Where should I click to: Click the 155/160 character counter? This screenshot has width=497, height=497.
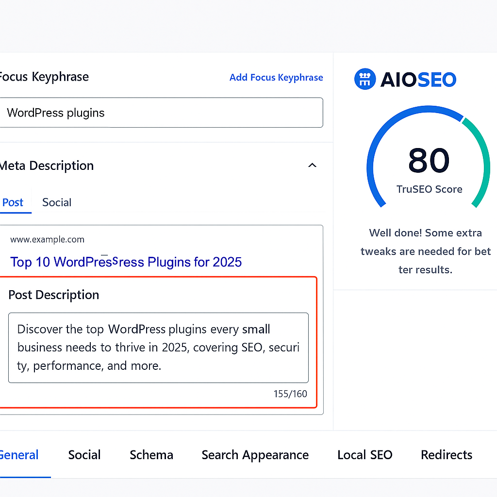tap(290, 394)
